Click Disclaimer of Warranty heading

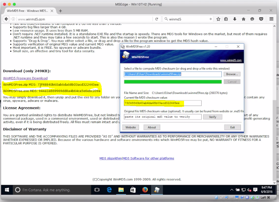(x=25, y=129)
